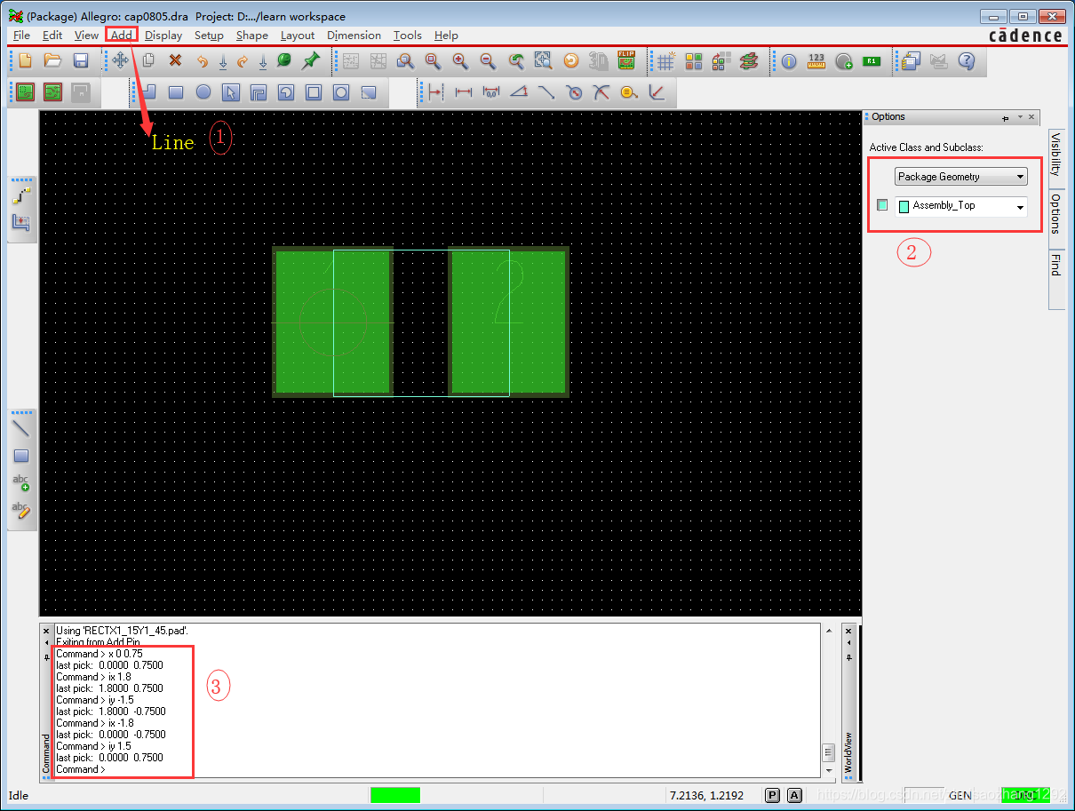Open the View menu
This screenshot has width=1075, height=811.
click(x=86, y=36)
